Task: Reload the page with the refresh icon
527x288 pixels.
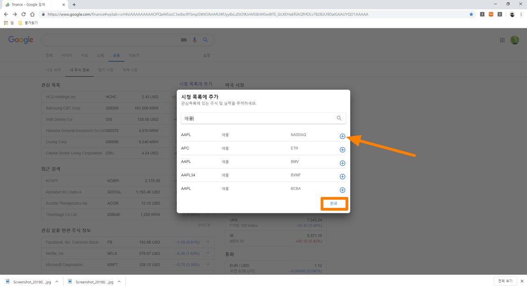Action: coord(23,14)
